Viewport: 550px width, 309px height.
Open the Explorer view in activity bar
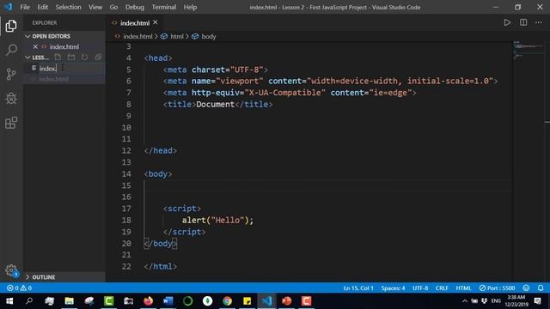click(11, 26)
